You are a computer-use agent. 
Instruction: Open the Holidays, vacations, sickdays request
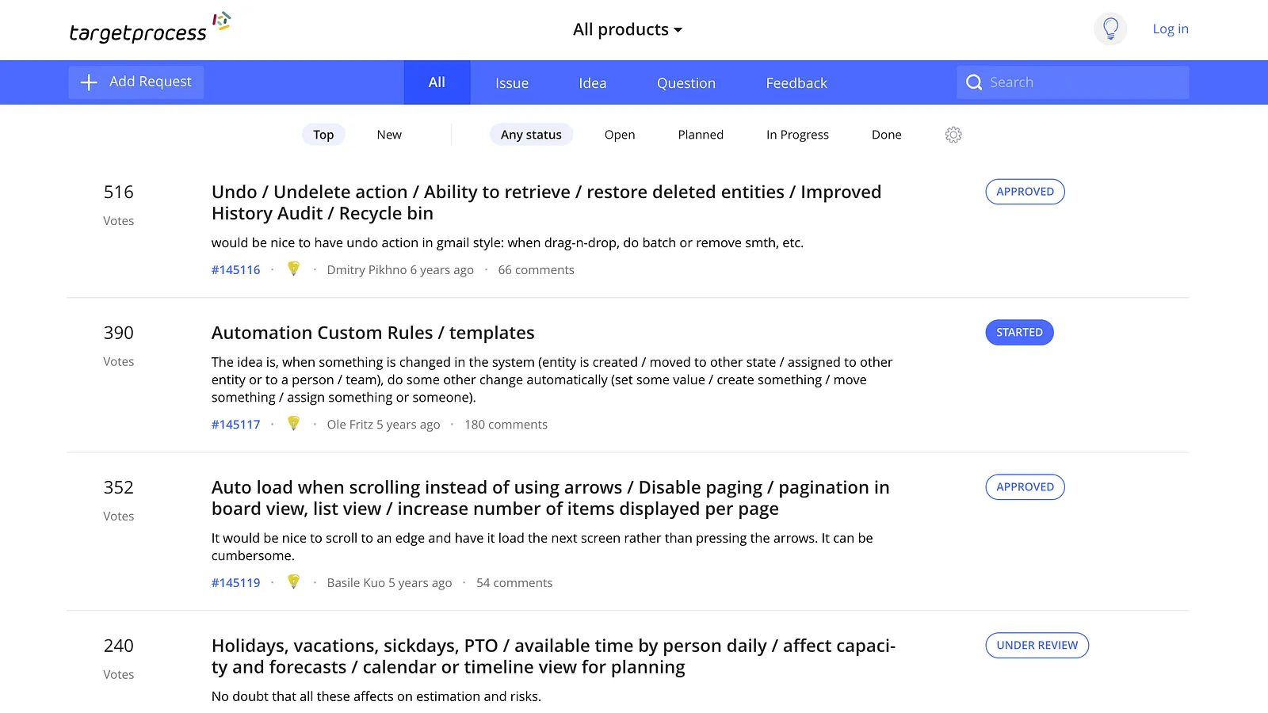point(553,657)
